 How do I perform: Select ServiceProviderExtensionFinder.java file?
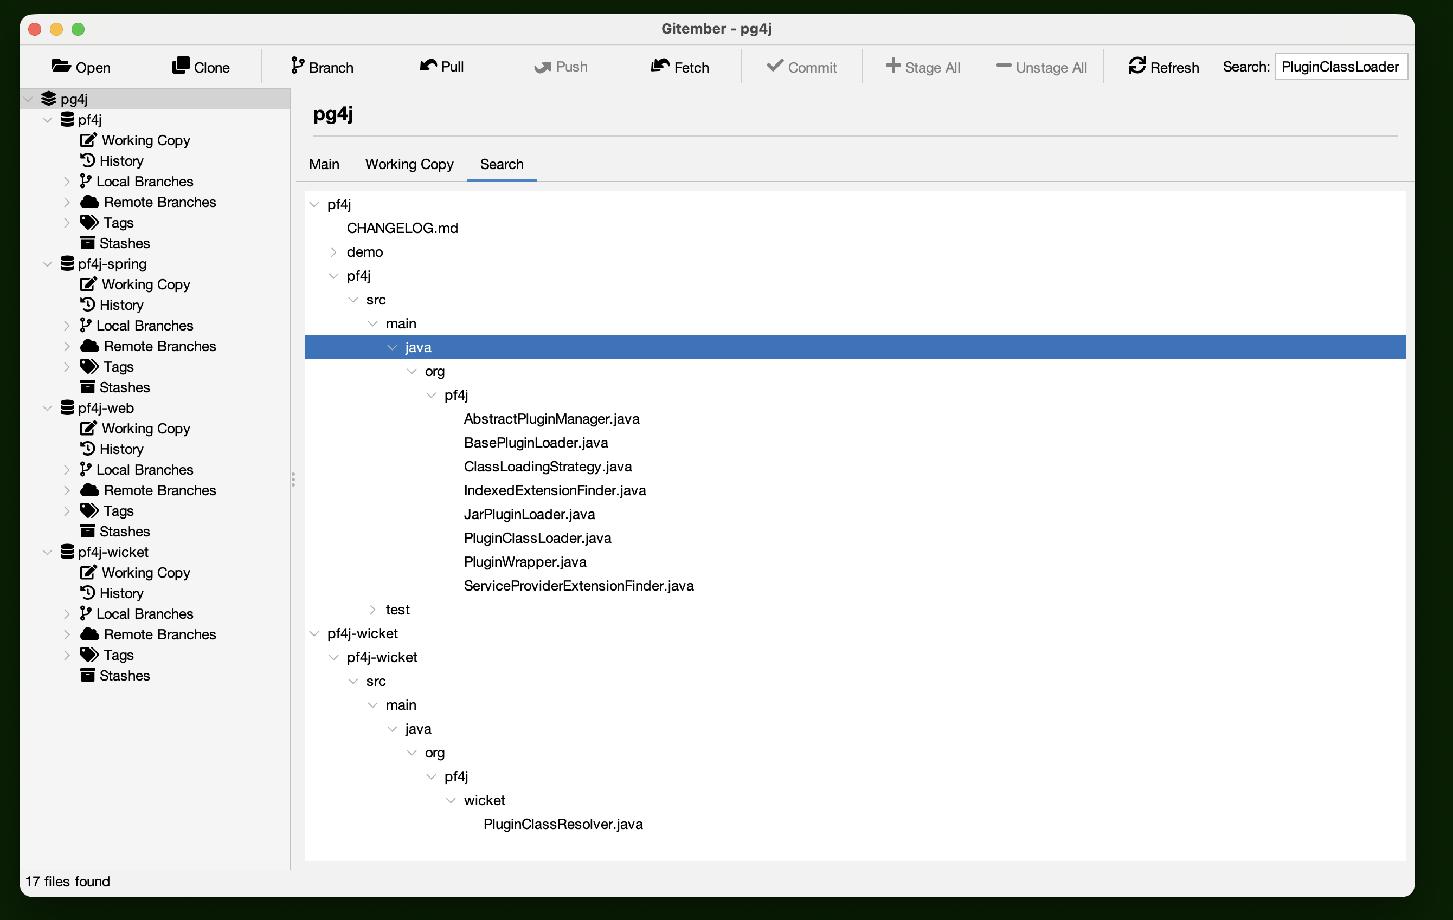point(578,585)
